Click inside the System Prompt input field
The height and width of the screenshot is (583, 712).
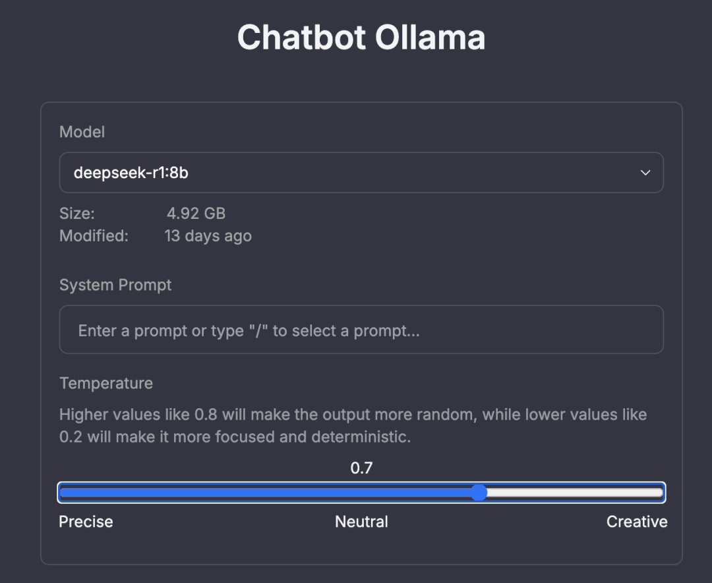tap(361, 330)
